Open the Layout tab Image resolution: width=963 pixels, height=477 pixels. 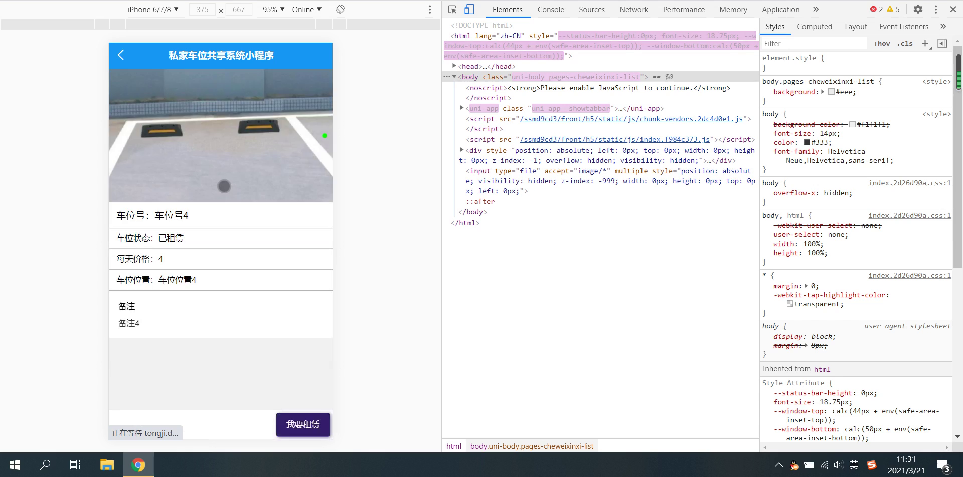856,26
